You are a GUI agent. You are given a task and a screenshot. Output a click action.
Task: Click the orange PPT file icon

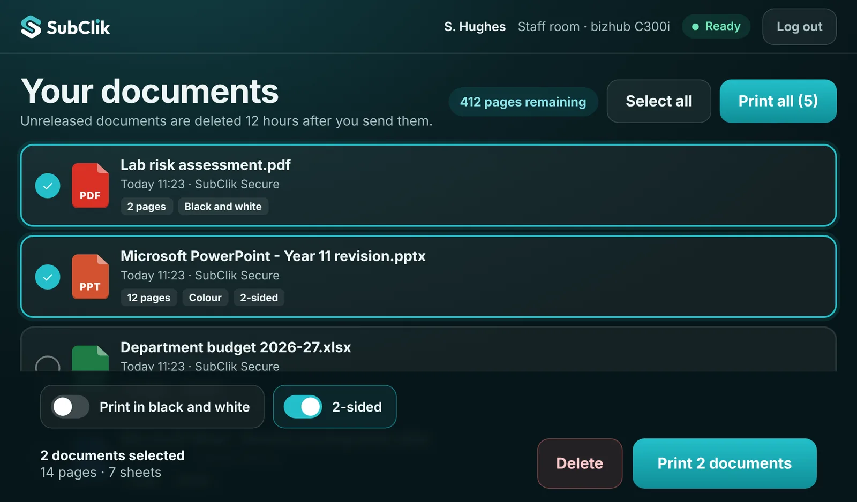click(x=90, y=277)
